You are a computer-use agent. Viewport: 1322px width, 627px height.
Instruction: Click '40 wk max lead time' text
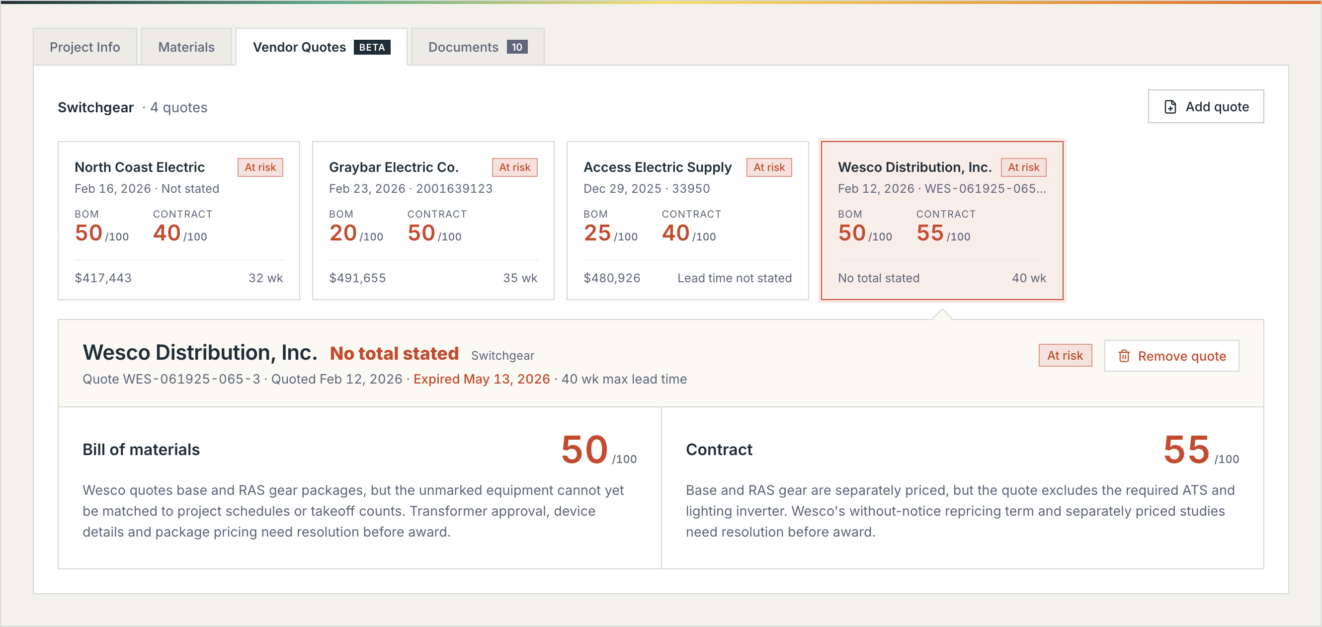624,379
